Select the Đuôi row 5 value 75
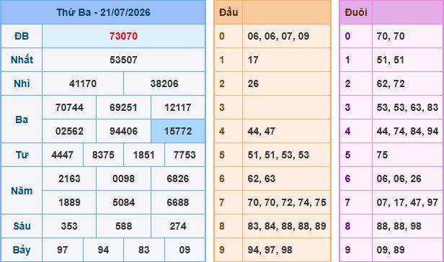The height and width of the screenshot is (262, 444). click(382, 155)
